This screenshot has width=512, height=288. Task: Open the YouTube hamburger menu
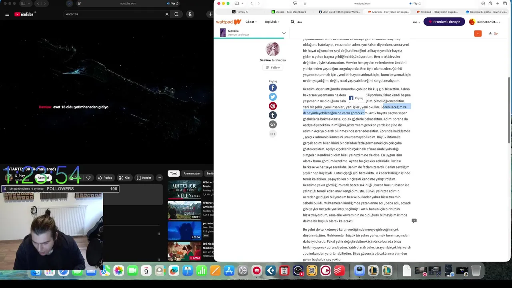click(7, 14)
